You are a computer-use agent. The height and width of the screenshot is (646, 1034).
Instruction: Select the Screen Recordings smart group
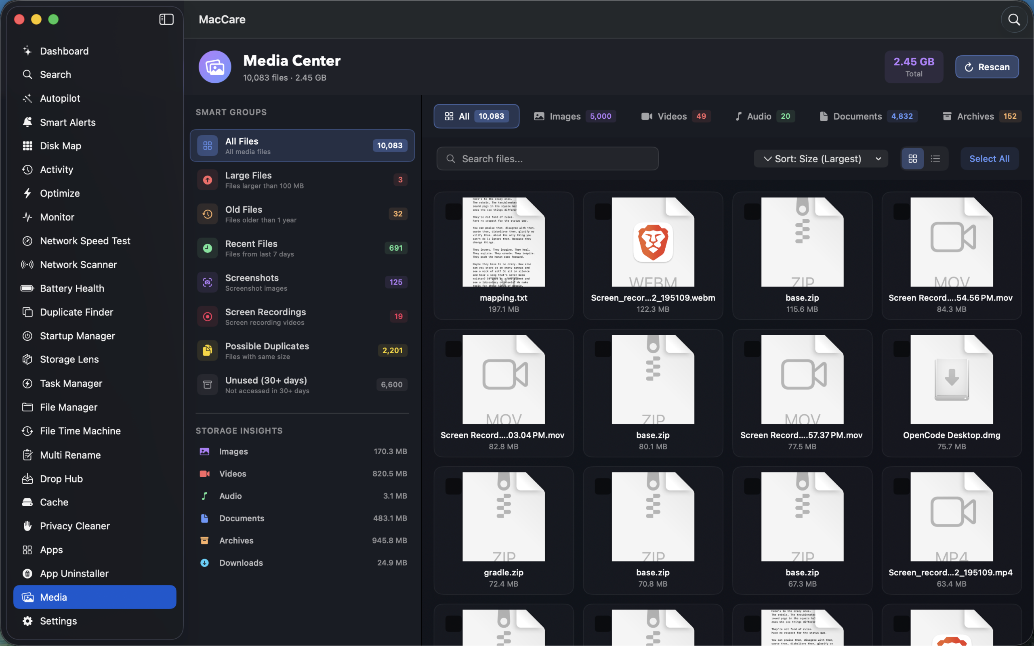302,316
